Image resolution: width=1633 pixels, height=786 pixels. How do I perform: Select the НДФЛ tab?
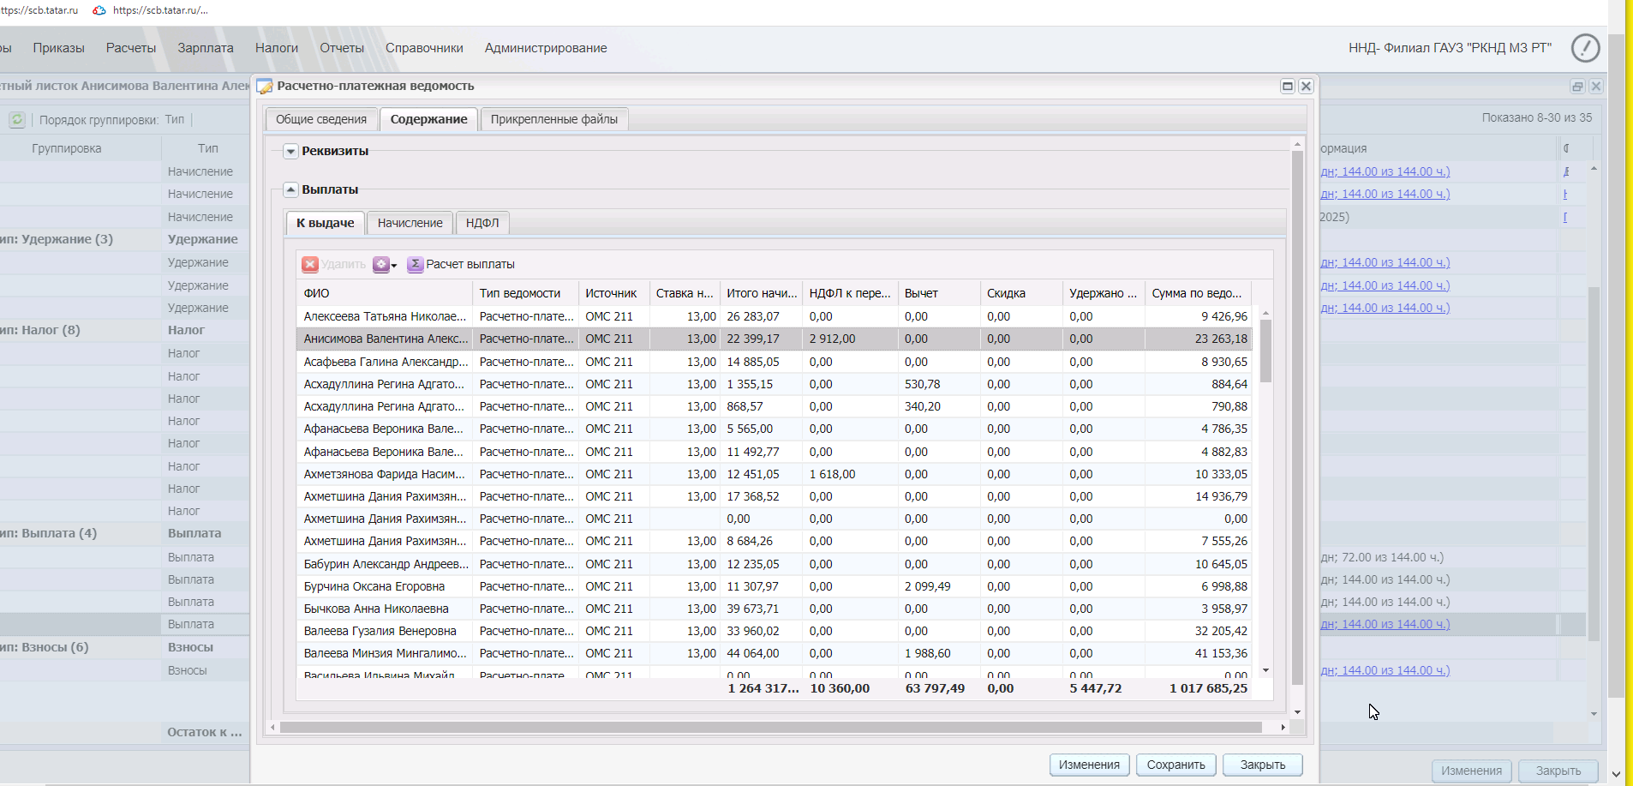482,223
